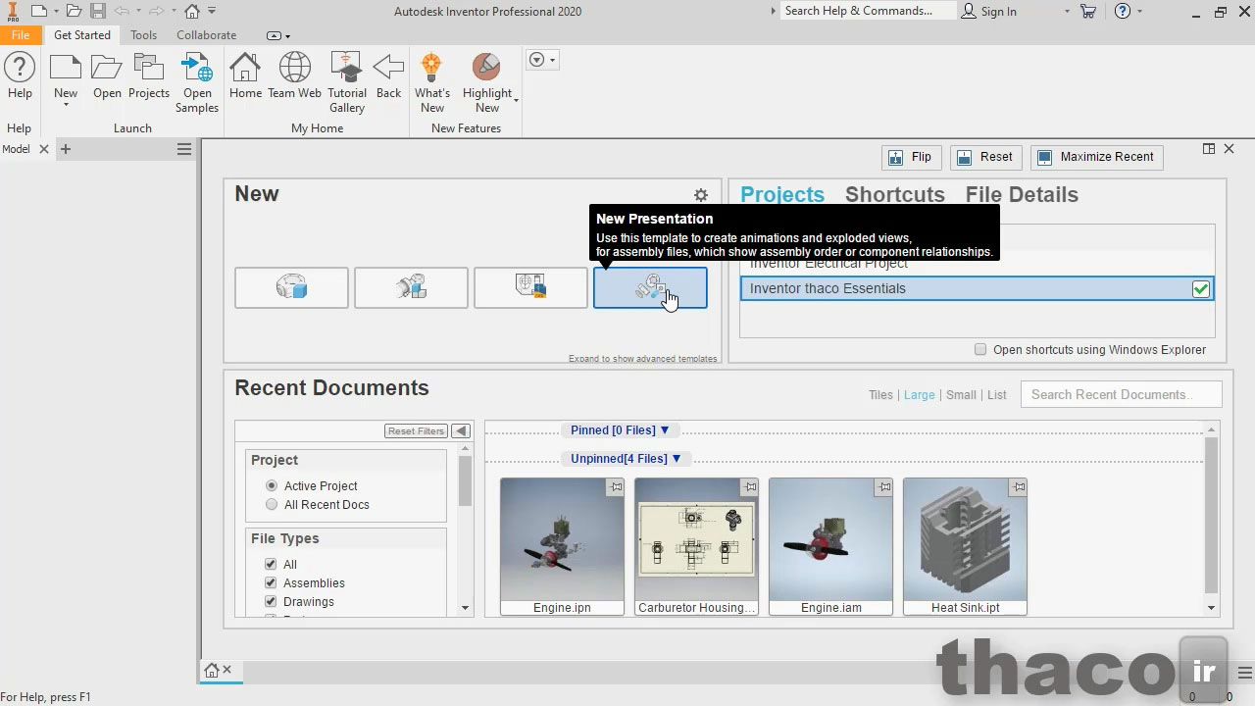1255x706 pixels.
Task: Create new Drawing template
Action: pyautogui.click(x=530, y=288)
